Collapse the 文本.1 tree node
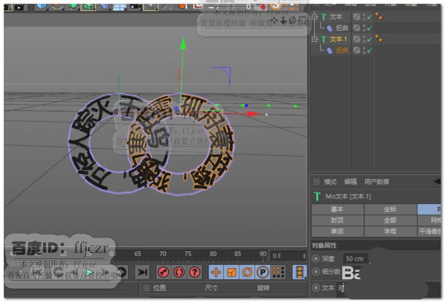Screen dimensions: 445x302 point(315,39)
